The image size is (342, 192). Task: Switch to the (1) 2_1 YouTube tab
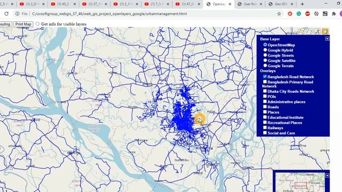tap(125, 4)
